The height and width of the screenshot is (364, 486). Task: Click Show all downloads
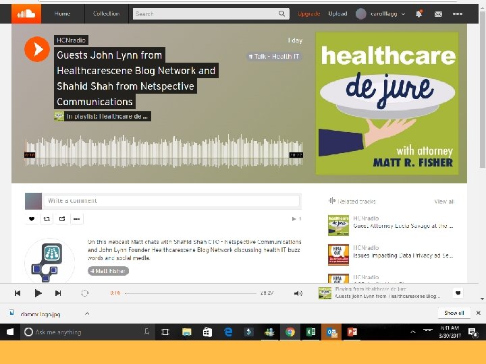[x=454, y=313]
